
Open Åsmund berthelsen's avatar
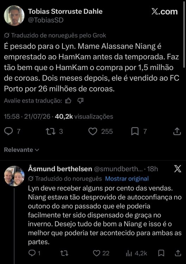point(14,176)
